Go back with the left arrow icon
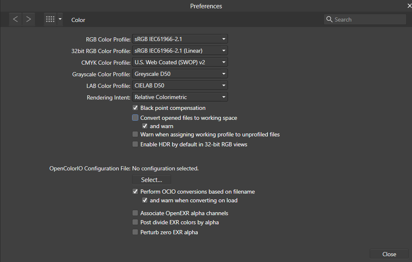 (15, 19)
